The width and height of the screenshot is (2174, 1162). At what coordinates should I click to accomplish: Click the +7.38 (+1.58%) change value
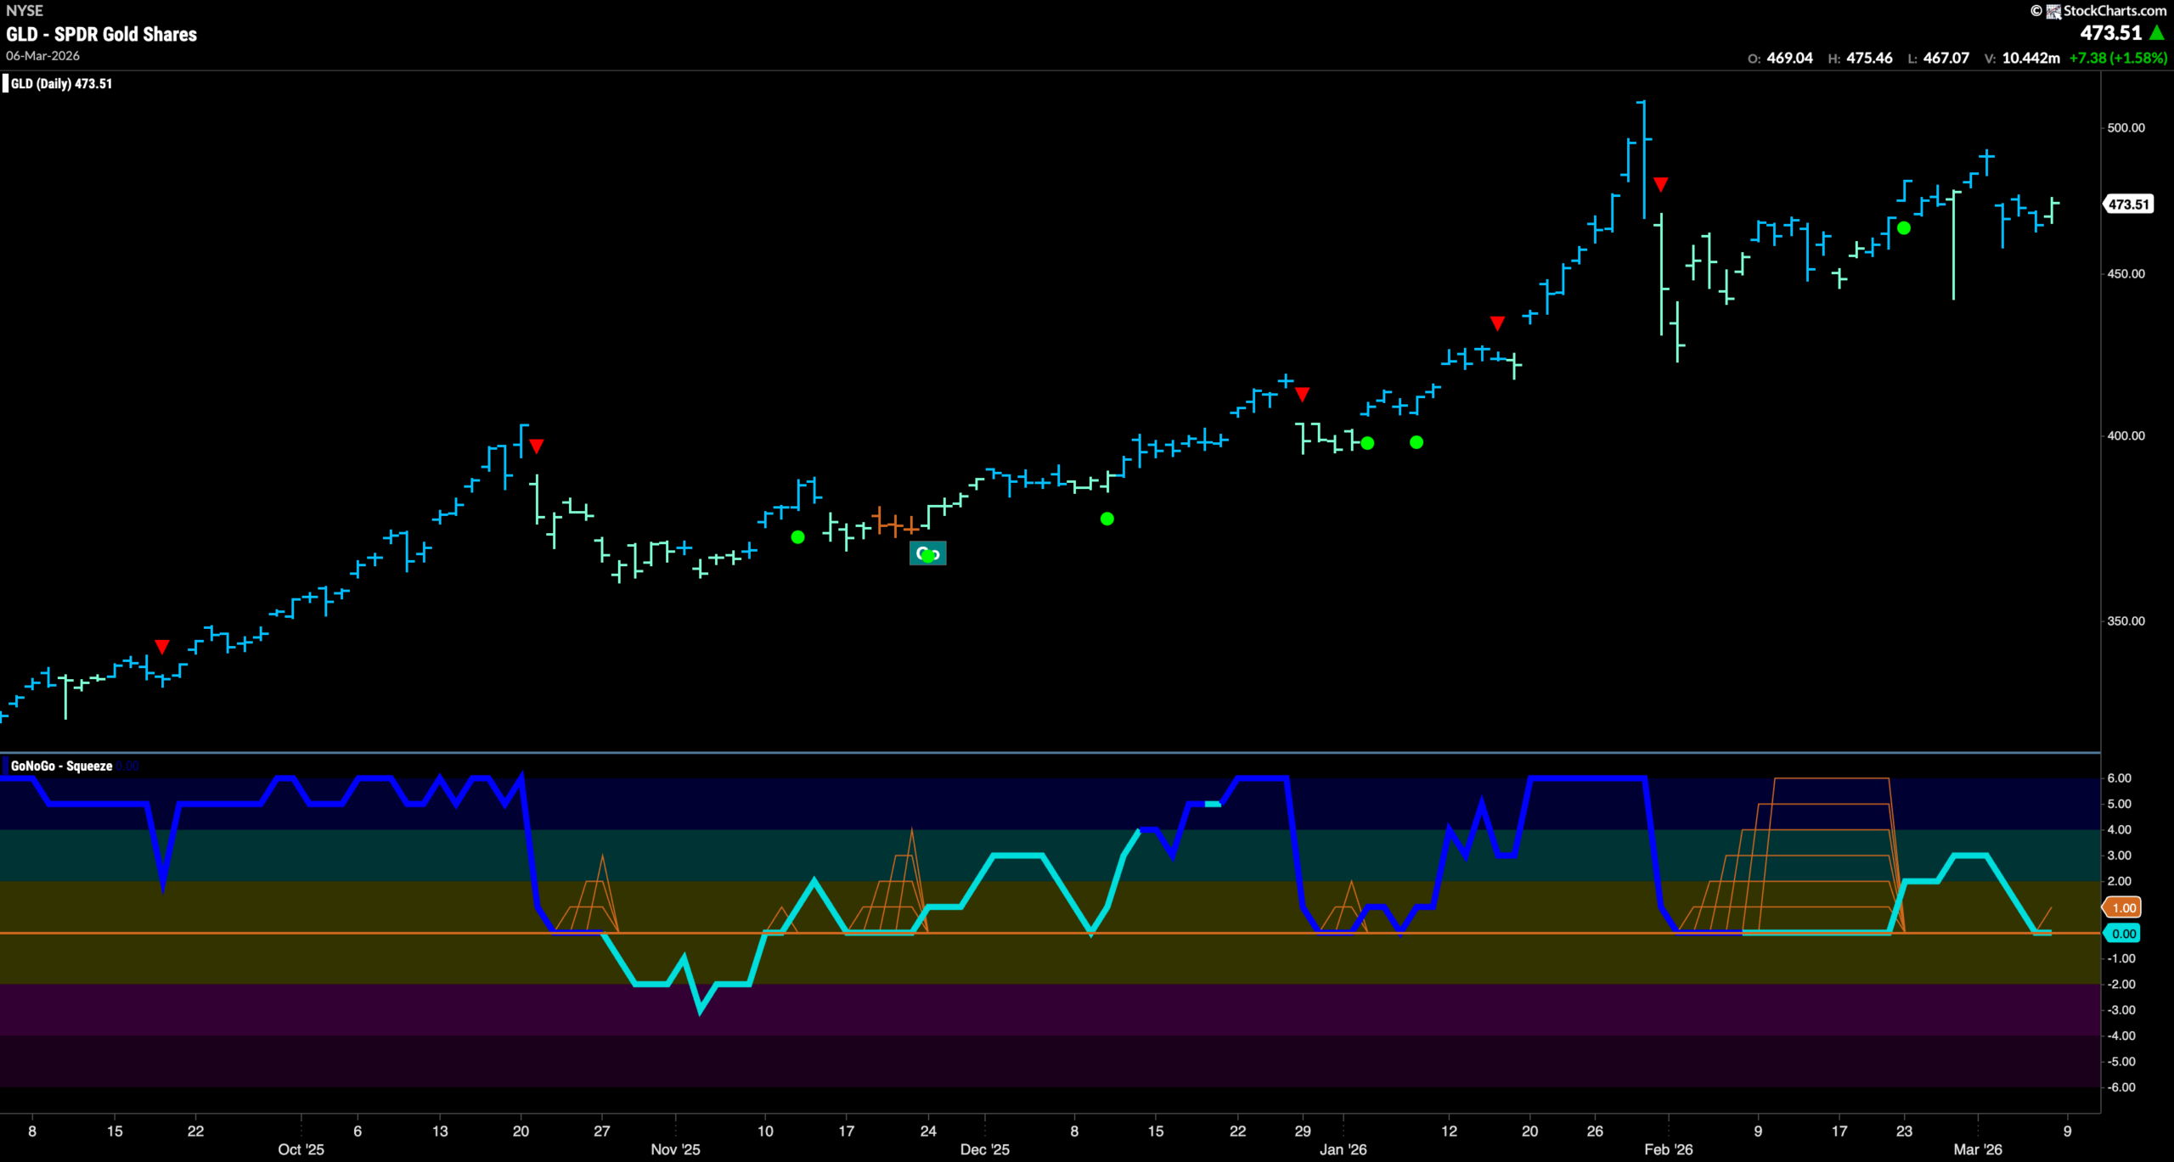tap(2117, 58)
